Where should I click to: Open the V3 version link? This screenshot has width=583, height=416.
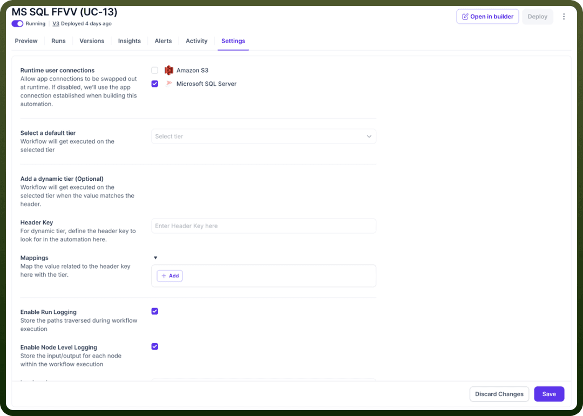tap(56, 23)
